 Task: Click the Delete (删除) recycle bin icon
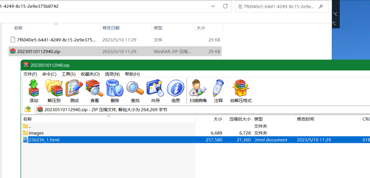tap(115, 88)
